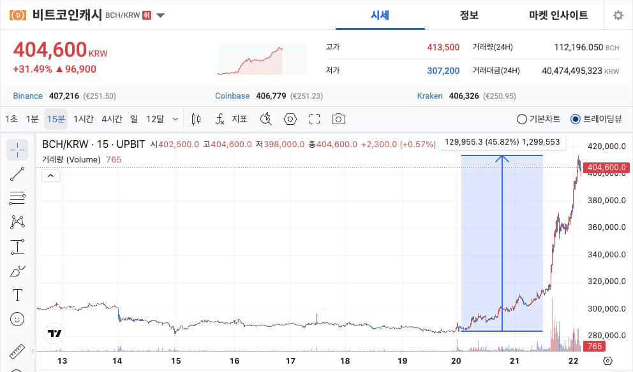
Task: Expand the interval list chevron after 12달
Action: pyautogui.click(x=175, y=119)
